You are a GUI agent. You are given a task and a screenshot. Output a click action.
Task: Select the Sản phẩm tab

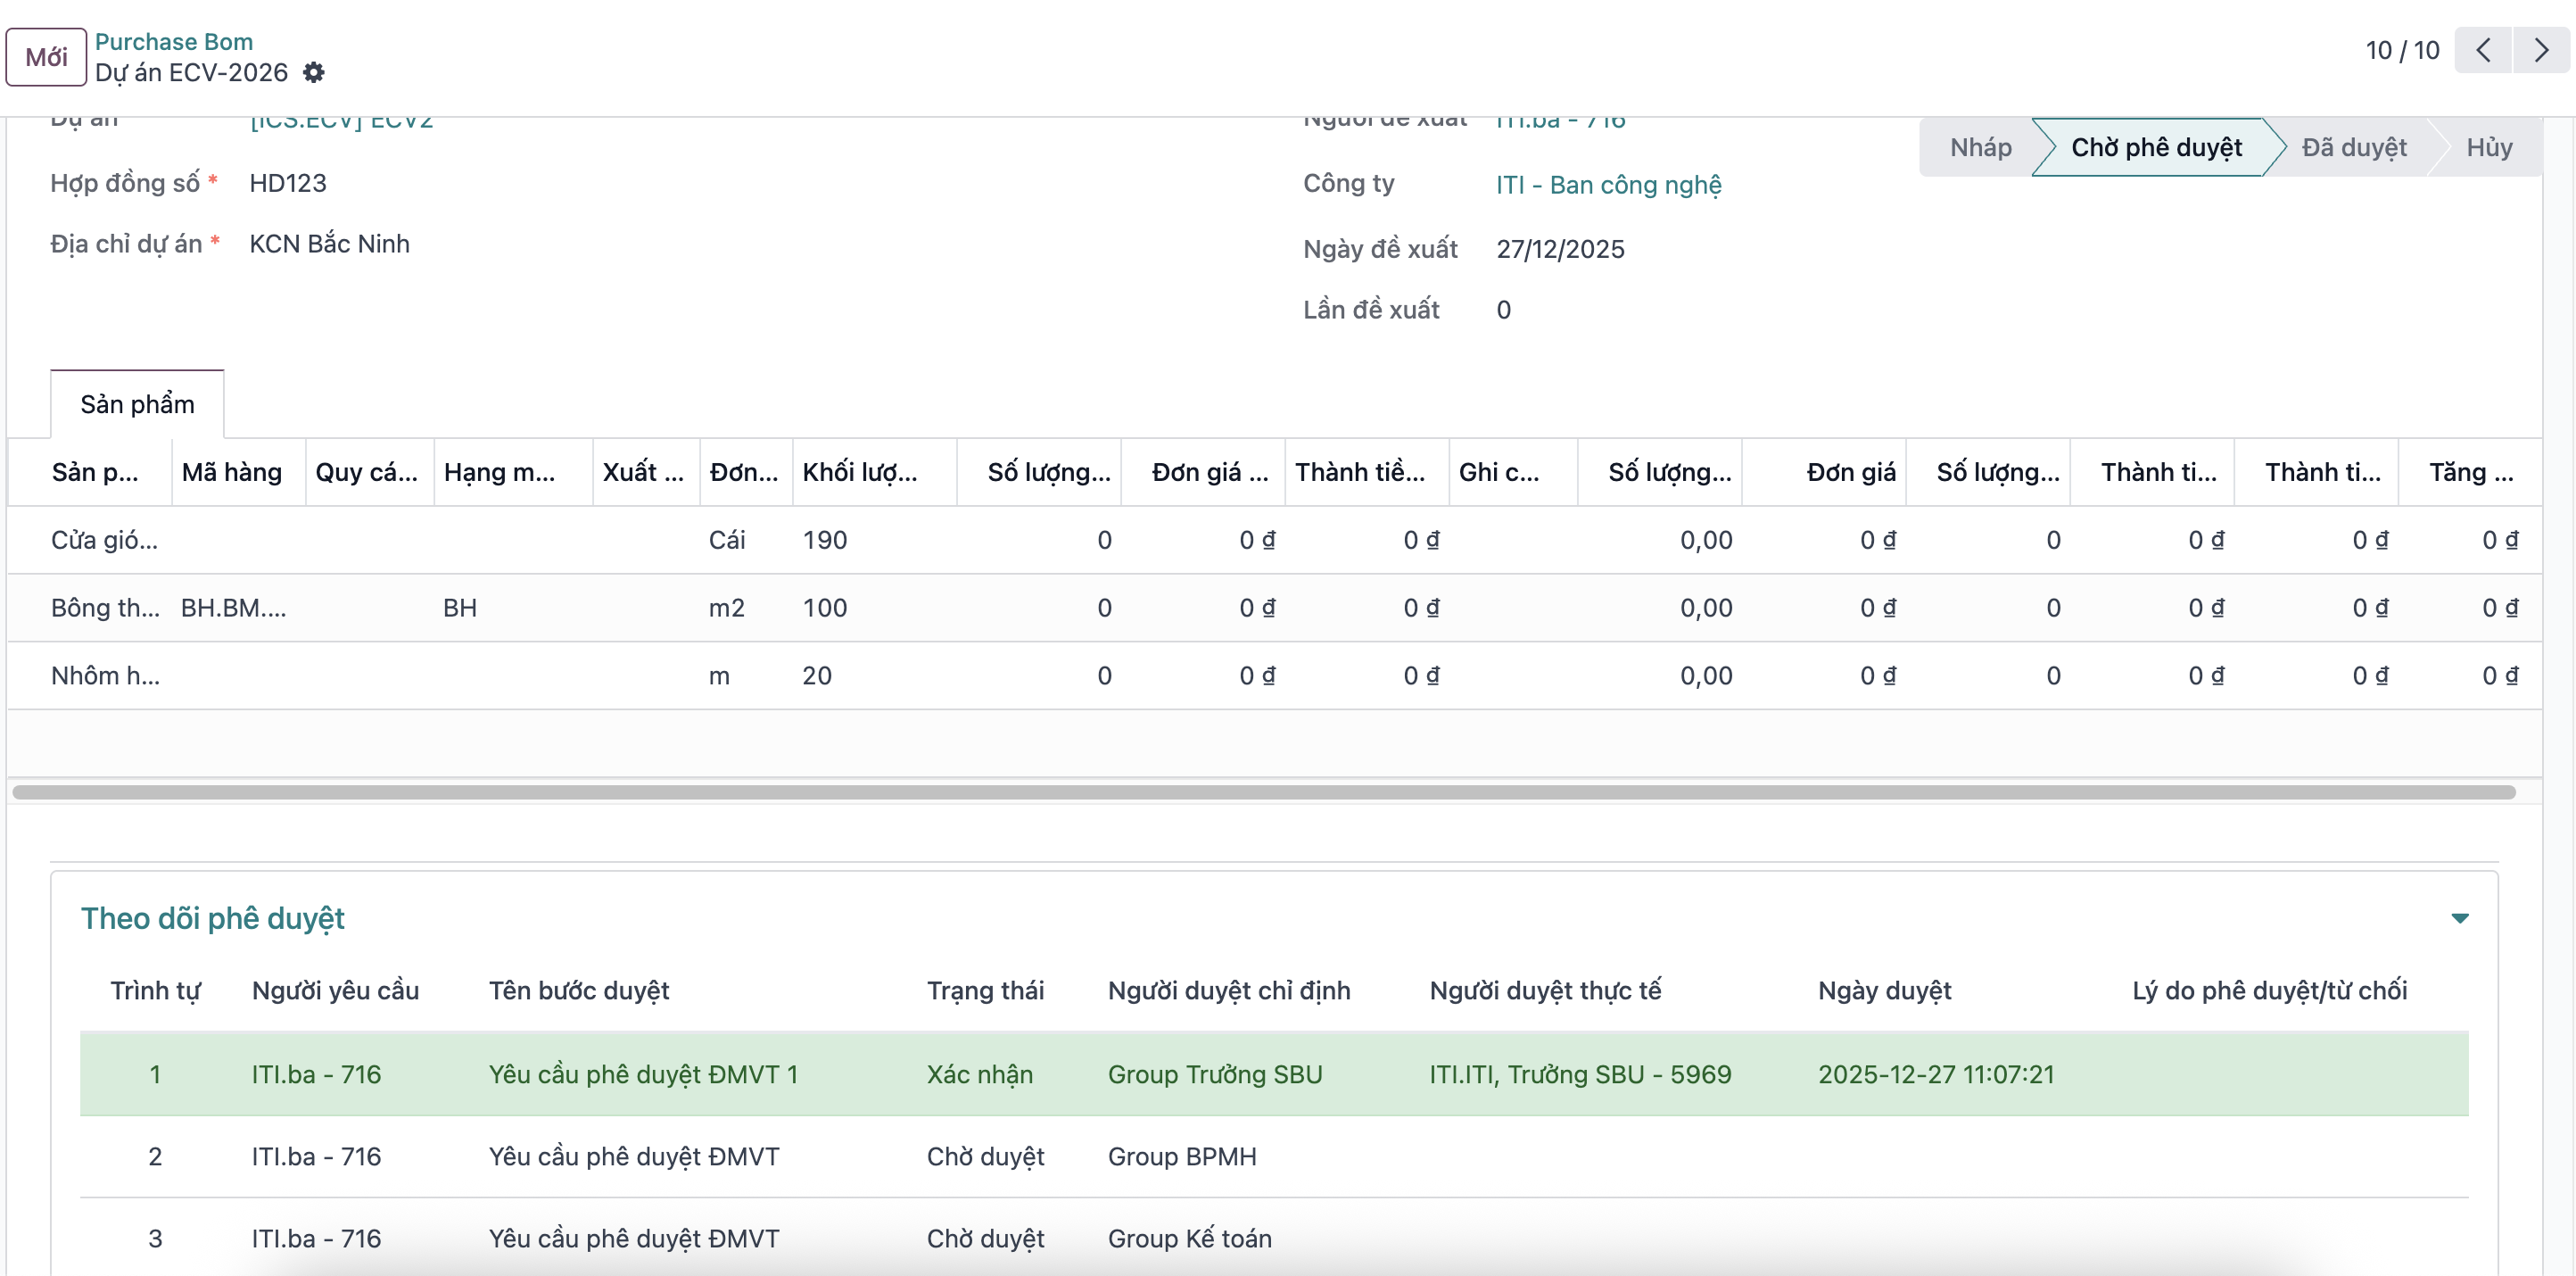click(137, 404)
